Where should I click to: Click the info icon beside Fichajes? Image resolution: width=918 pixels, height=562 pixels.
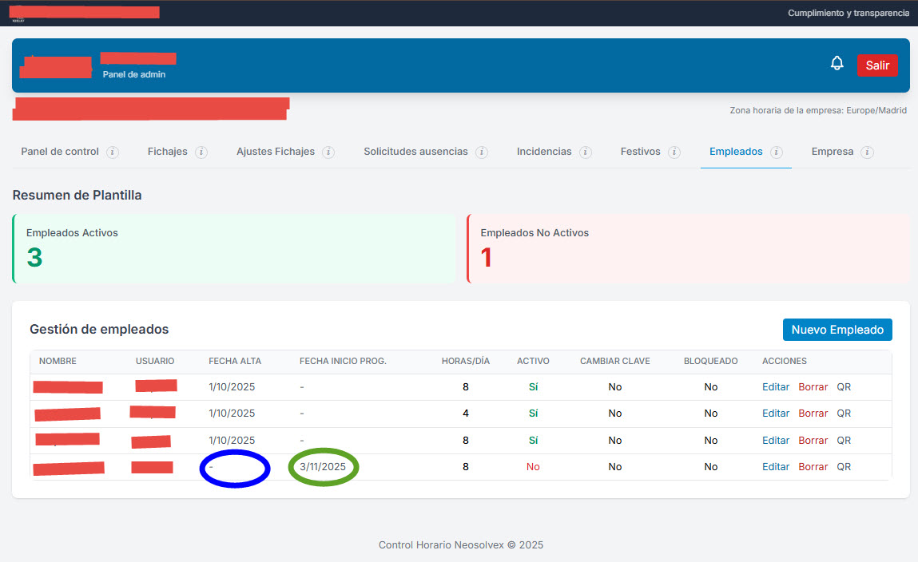[201, 151]
